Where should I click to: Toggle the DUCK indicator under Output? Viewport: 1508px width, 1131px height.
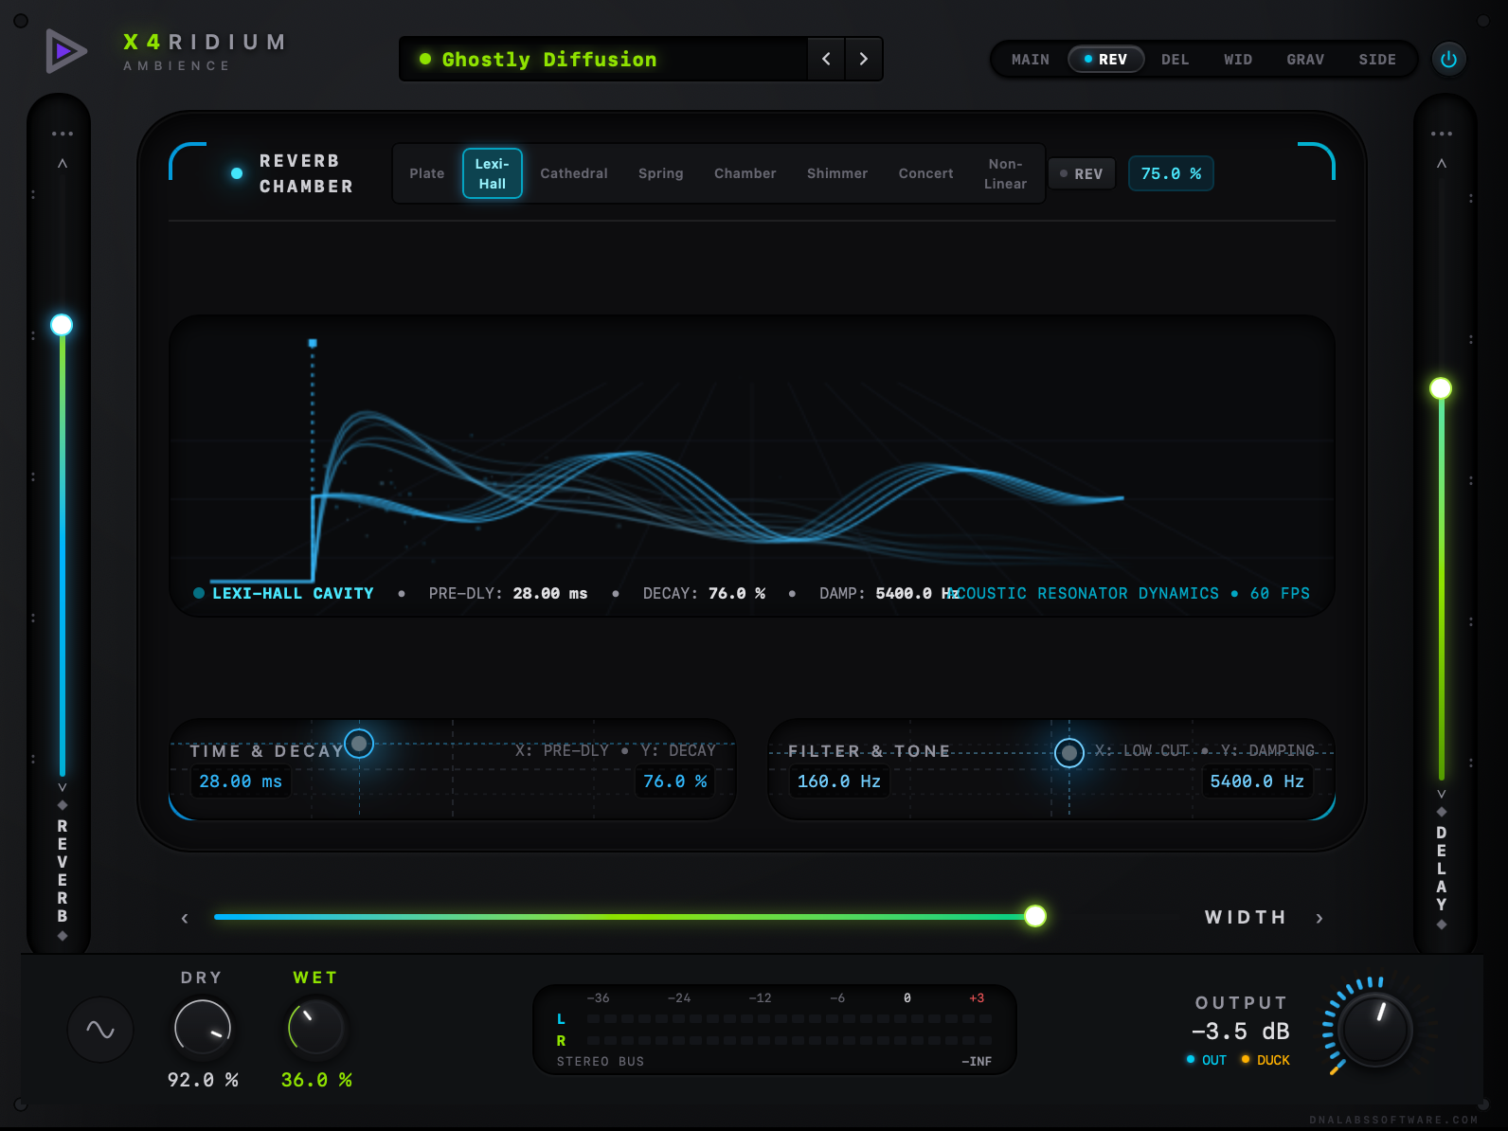[1266, 1060]
